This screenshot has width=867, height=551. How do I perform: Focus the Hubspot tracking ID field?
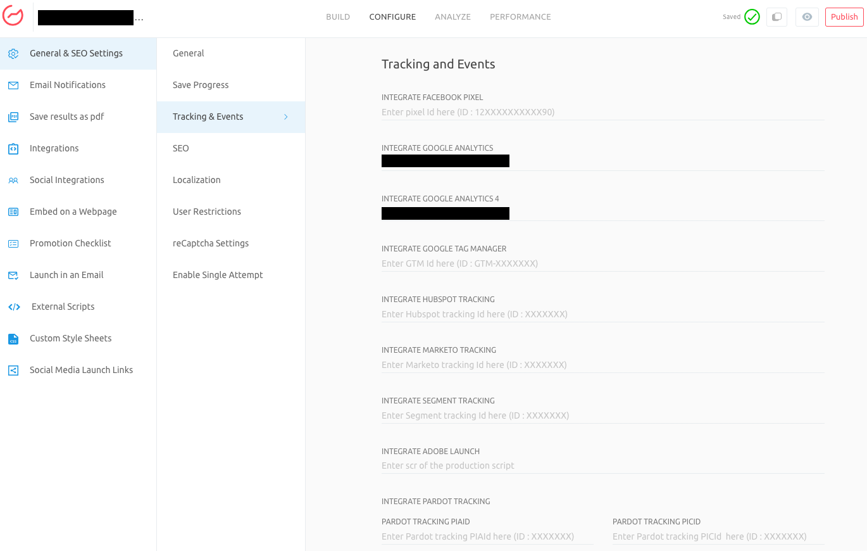[602, 314]
